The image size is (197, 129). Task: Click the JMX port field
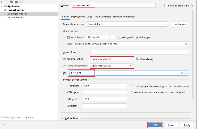pos(105,99)
